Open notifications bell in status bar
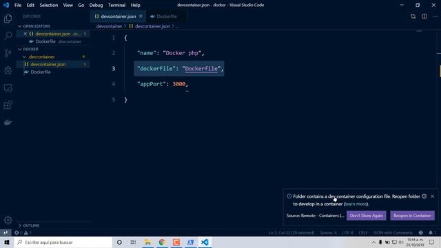Viewport: 441px width, 248px height. point(432,233)
